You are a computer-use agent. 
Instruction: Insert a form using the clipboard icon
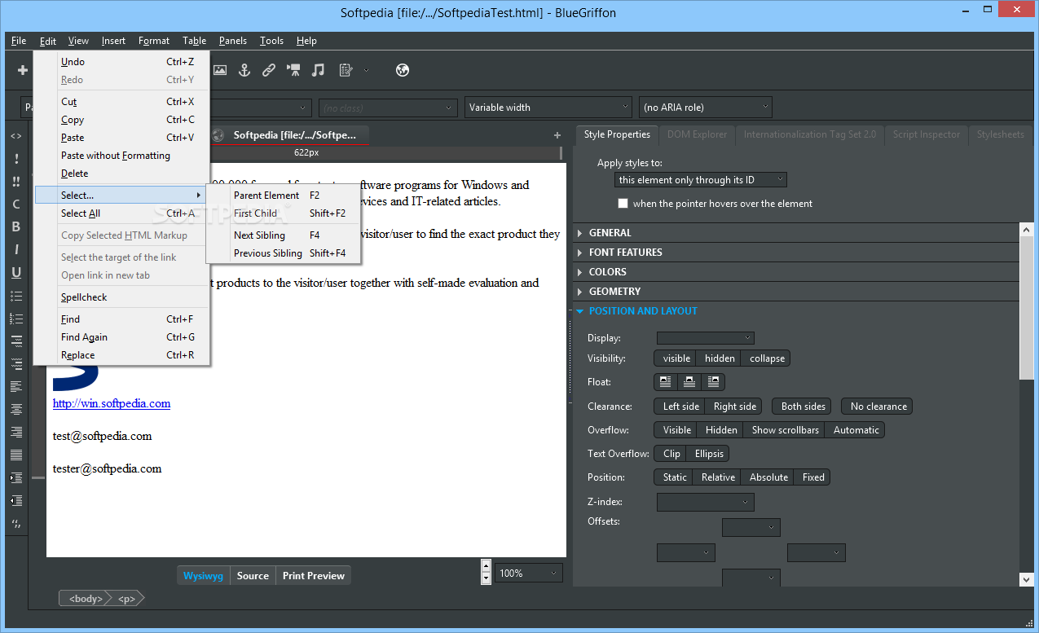(346, 71)
